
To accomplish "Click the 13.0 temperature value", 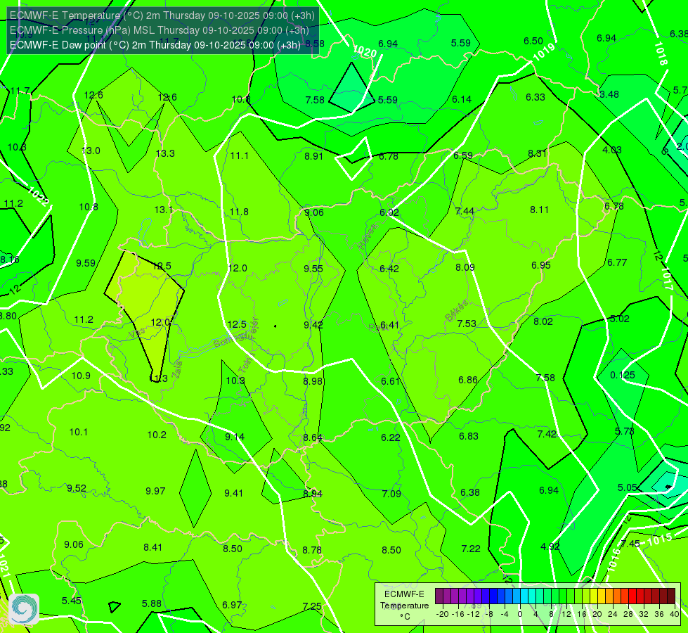I will coord(91,151).
